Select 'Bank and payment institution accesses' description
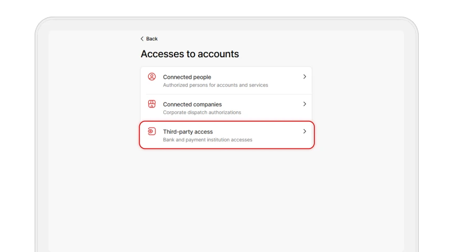Image resolution: width=454 pixels, height=252 pixels. coord(208,140)
